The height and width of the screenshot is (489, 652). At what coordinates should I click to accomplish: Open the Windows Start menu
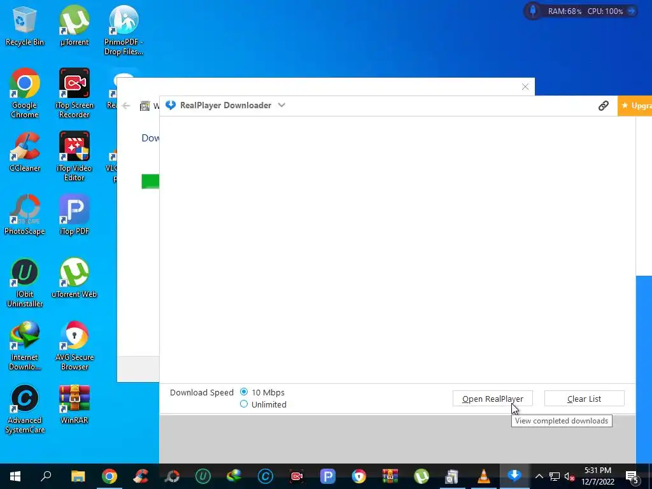(15, 476)
